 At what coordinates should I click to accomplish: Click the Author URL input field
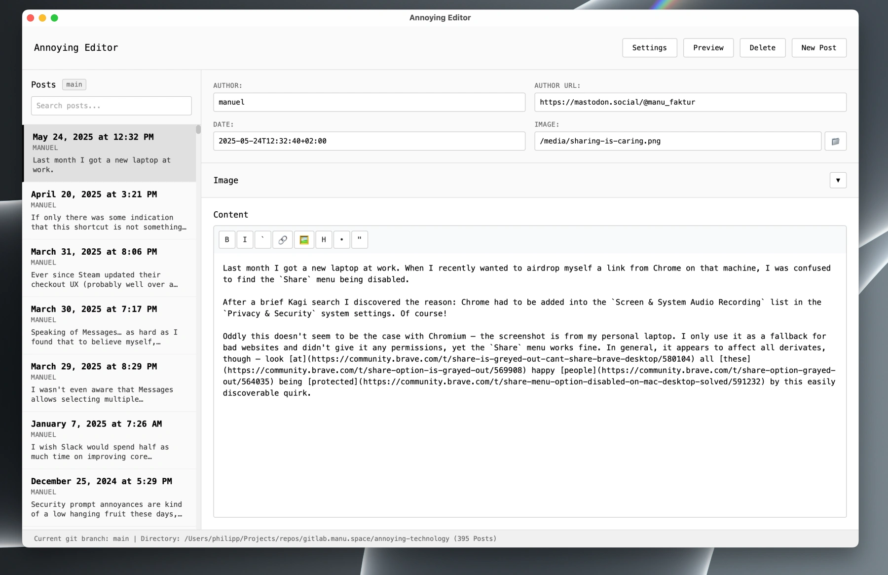(x=690, y=102)
